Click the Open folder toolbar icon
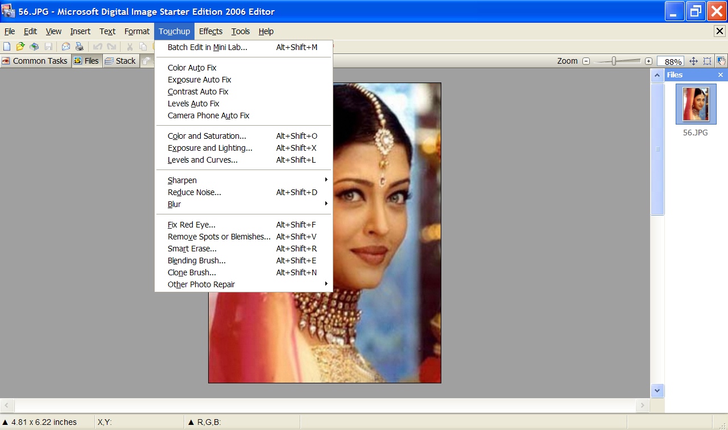This screenshot has height=430, width=728. tap(20, 47)
